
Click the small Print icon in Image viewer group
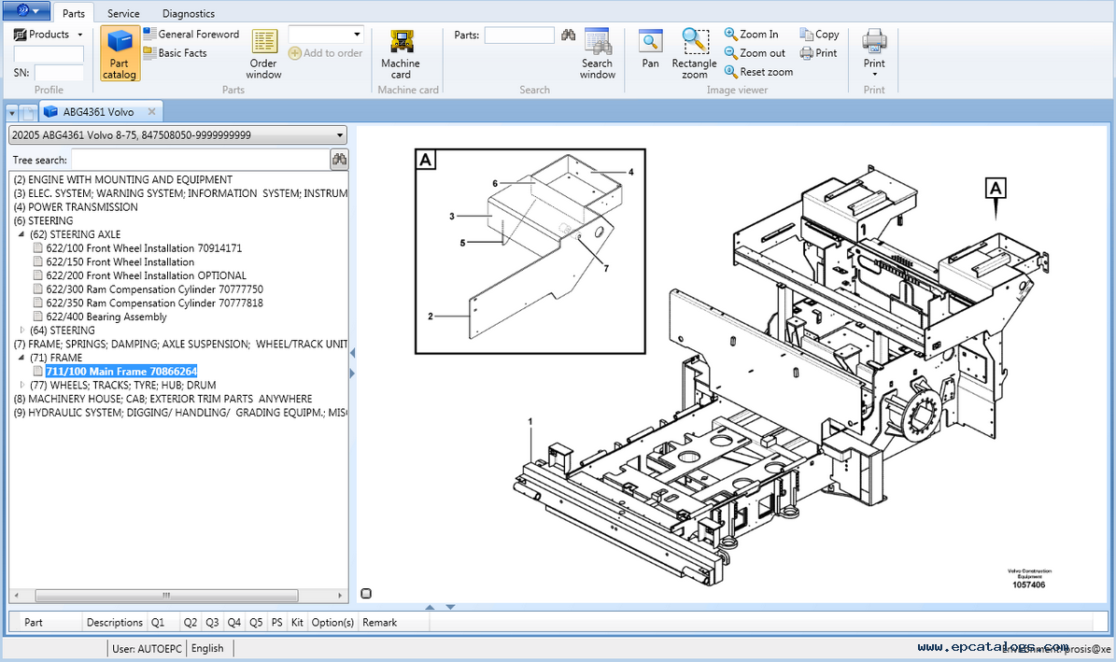click(818, 52)
